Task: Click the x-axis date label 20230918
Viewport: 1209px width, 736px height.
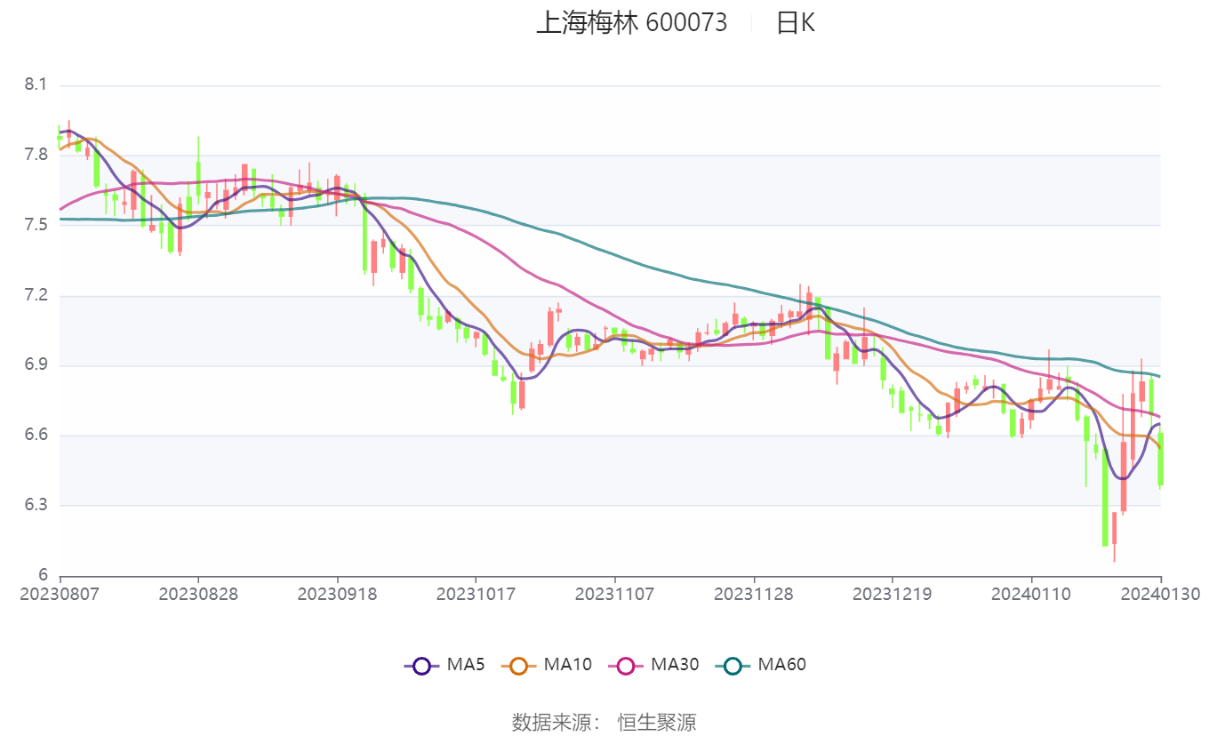Action: pyautogui.click(x=337, y=594)
